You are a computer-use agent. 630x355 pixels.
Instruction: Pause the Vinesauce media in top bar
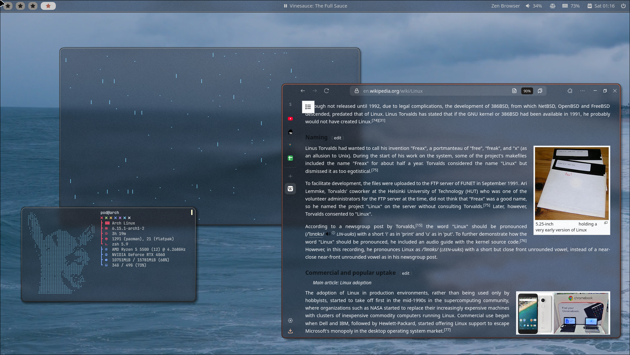pyautogui.click(x=285, y=6)
